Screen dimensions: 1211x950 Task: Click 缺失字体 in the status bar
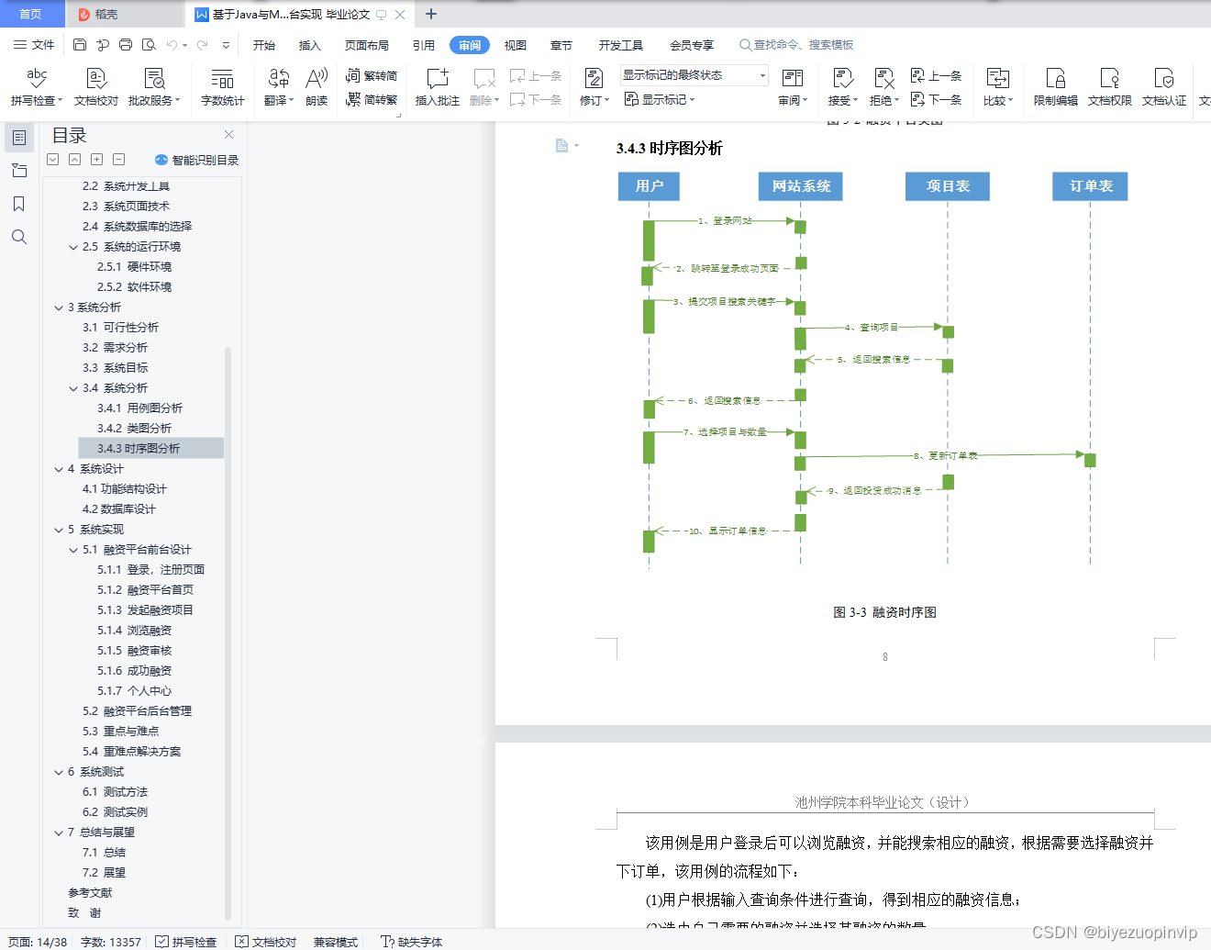(412, 942)
